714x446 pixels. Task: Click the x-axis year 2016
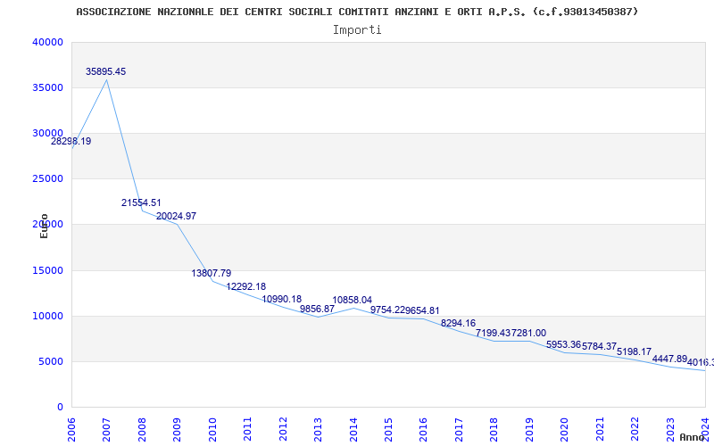click(423, 430)
